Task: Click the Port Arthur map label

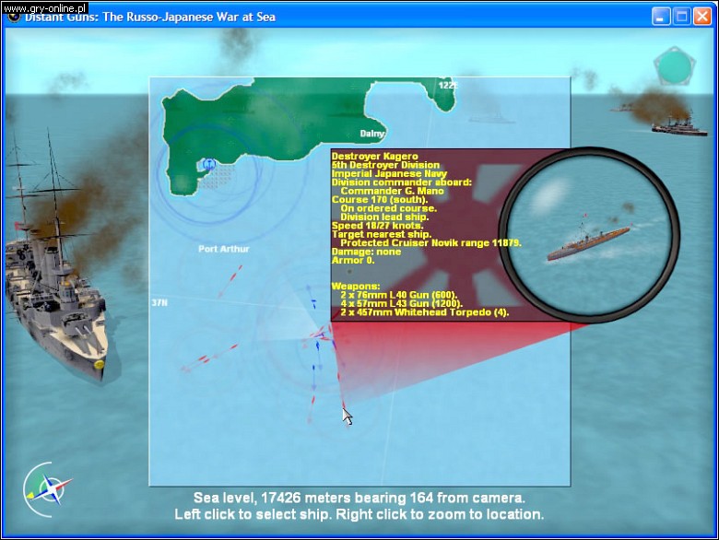Action: click(x=224, y=249)
